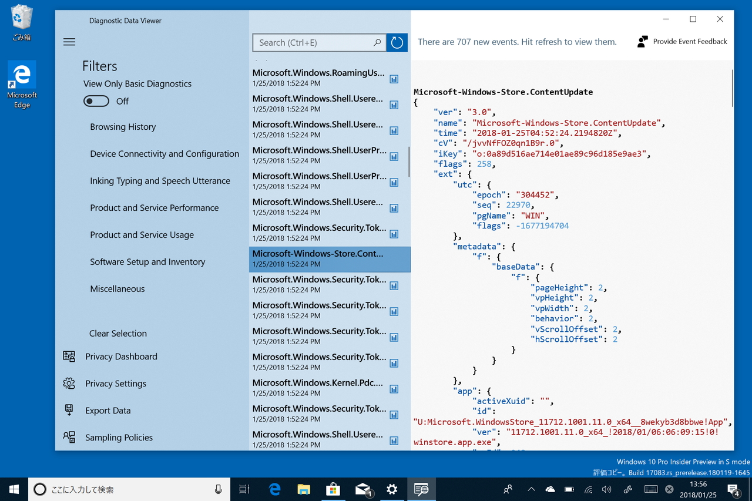Filter by Miscellaneous category
This screenshot has height=501, width=752.
117,289
